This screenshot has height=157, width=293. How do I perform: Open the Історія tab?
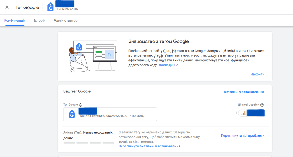coord(40,20)
